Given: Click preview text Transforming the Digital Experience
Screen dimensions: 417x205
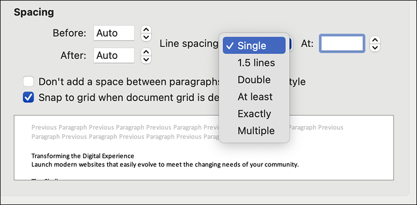Looking at the screenshot, I should (83, 156).
